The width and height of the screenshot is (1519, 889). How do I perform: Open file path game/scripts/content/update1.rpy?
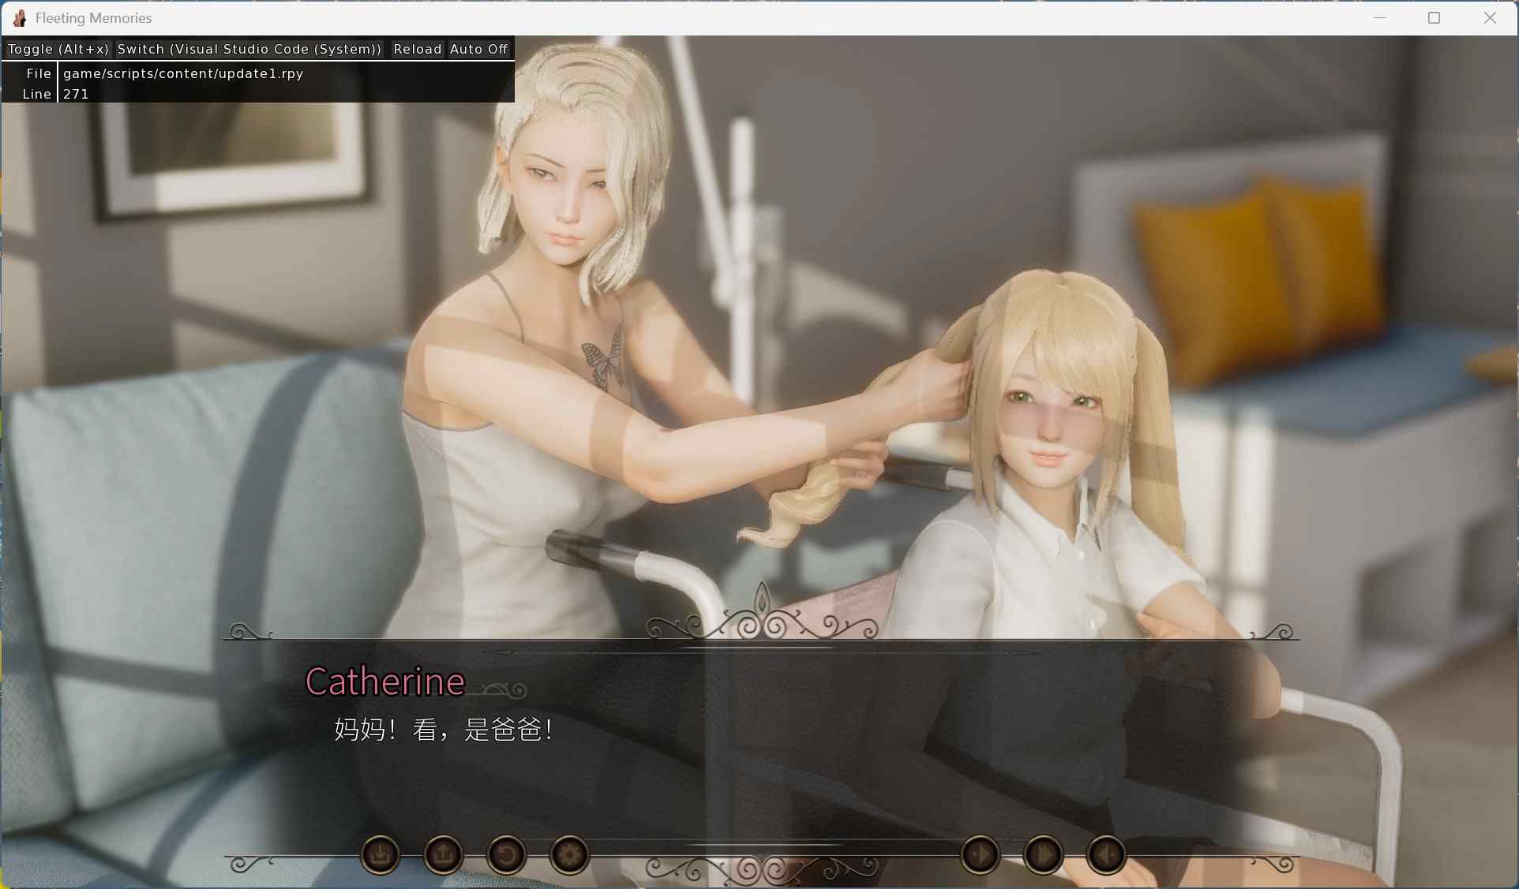(183, 73)
